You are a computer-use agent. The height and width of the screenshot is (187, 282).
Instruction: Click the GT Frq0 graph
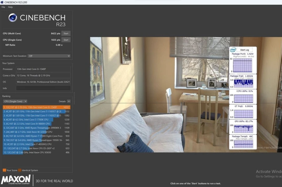tap(243, 114)
